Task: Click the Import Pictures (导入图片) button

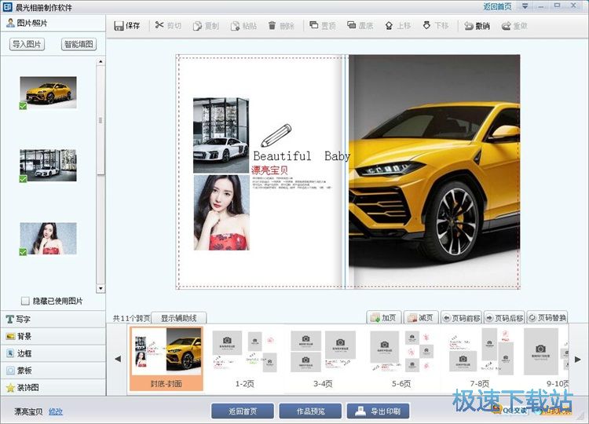Action: pos(28,45)
